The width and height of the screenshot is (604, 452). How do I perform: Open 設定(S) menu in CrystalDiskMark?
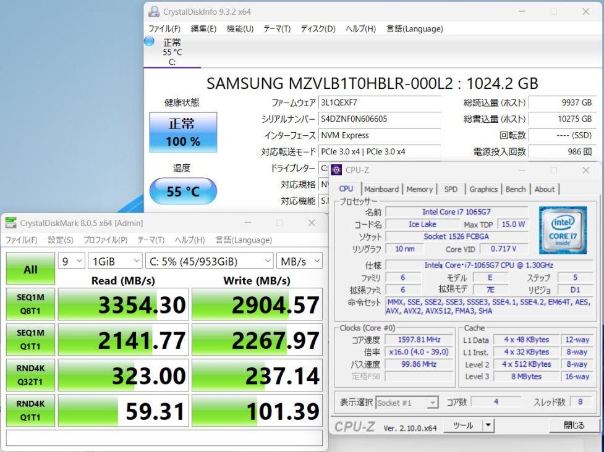[x=61, y=240]
